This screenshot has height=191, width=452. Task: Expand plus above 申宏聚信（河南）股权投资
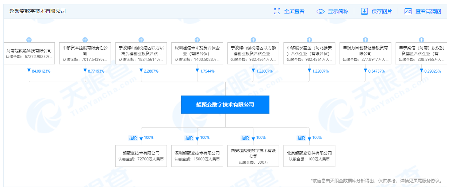(x=421, y=40)
